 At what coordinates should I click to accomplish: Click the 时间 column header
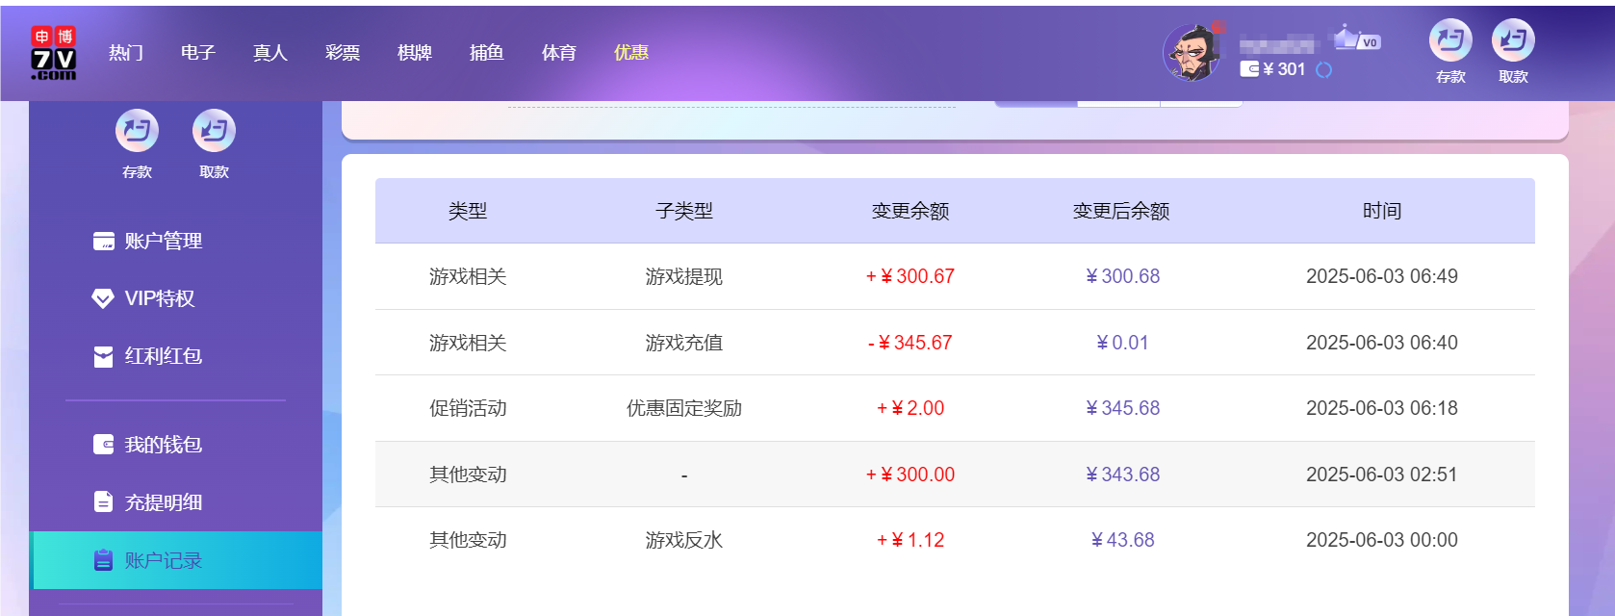1381,211
